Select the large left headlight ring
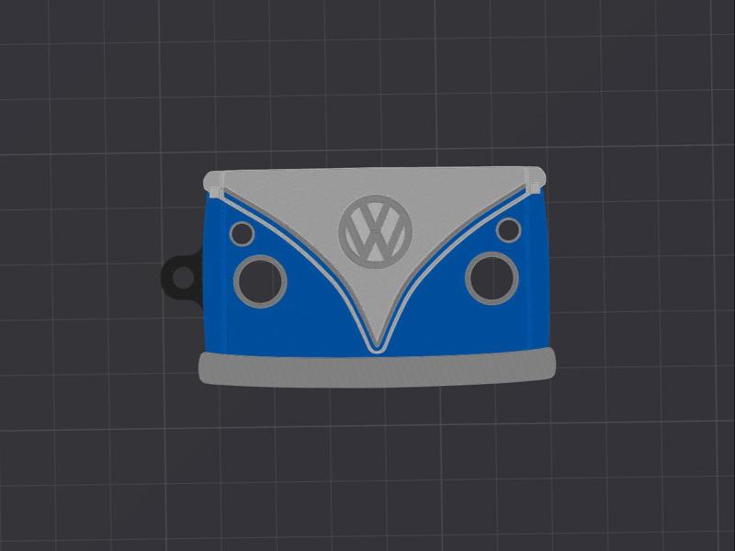Image resolution: width=735 pixels, height=551 pixels. [x=260, y=282]
